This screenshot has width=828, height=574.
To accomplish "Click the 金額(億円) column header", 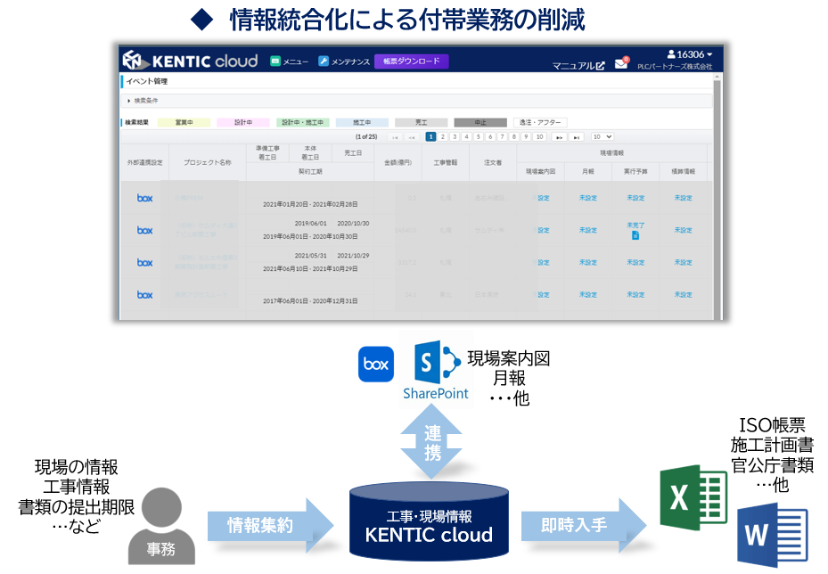I will point(398,162).
